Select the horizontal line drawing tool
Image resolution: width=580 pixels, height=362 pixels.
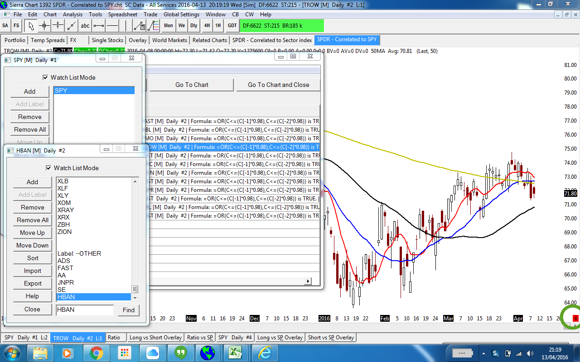(x=112, y=25)
